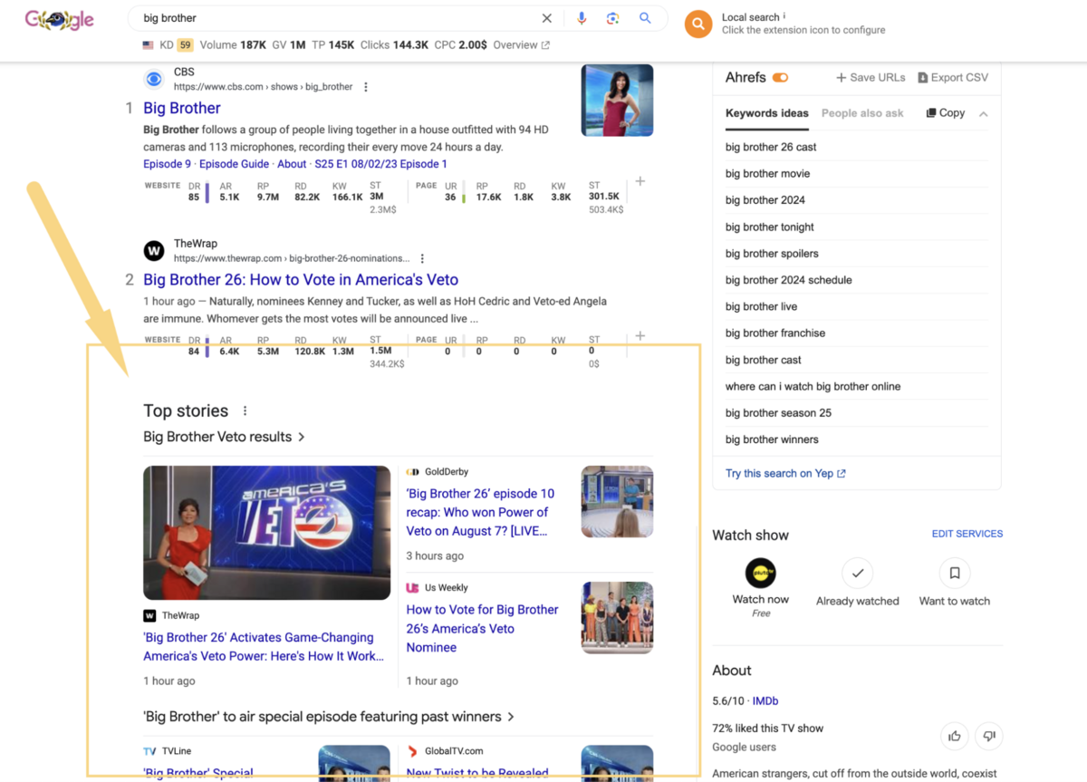Start voice search with microphone icon
Screen dimensions: 1087x782
pyautogui.click(x=582, y=18)
